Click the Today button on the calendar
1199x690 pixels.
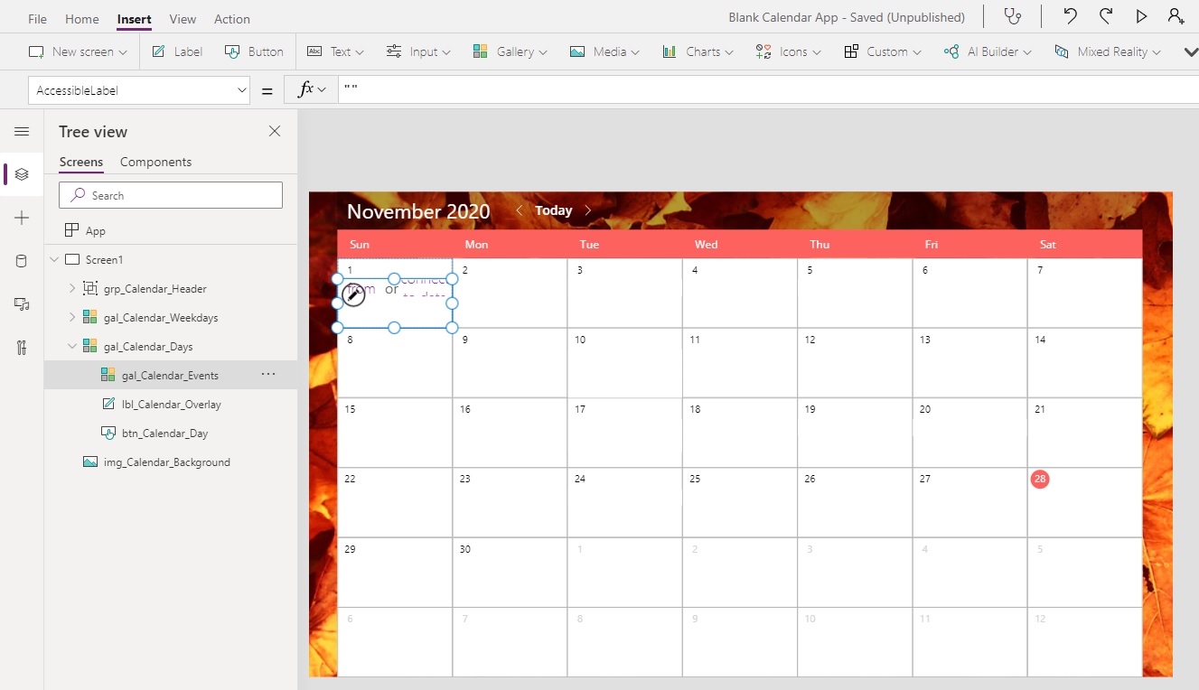click(x=553, y=210)
